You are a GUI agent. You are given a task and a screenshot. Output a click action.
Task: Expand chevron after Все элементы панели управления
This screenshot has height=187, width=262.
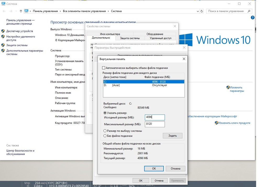[x=108, y=11]
